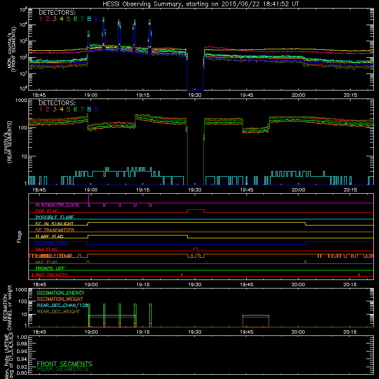
Task: Click 20:15 tick label under rear segments plot
Action: (350, 190)
